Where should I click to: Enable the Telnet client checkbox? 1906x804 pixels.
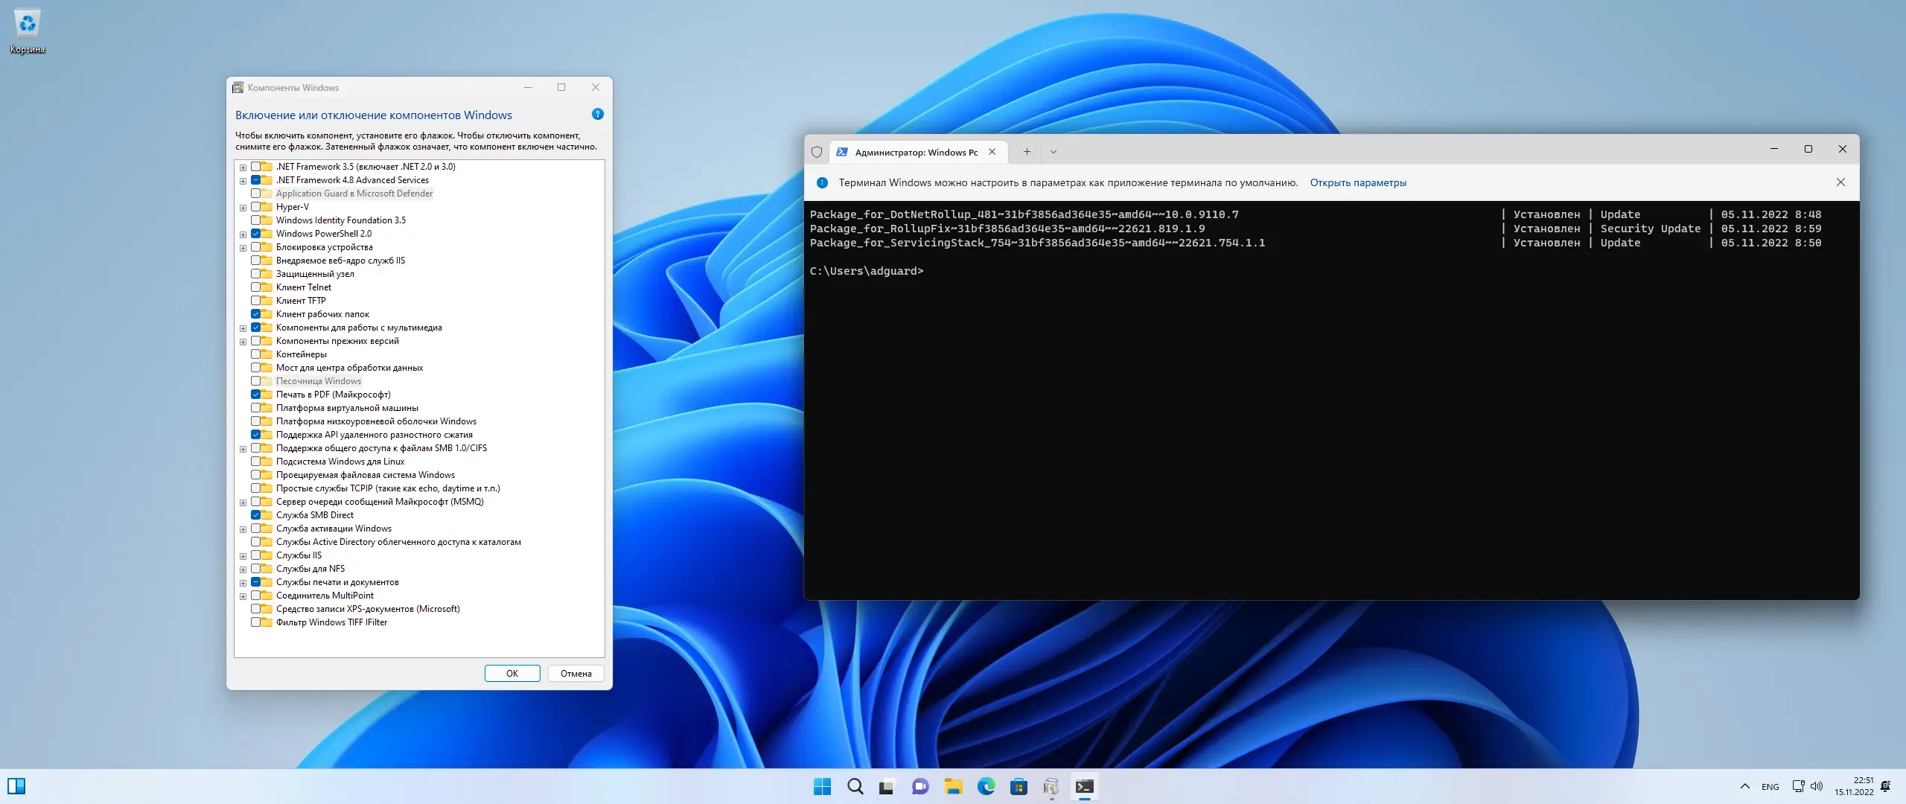pos(256,287)
